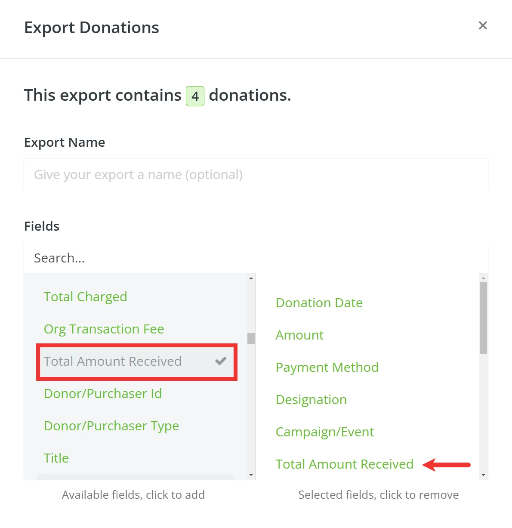
Task: Add the Title field to the export
Action: tap(56, 458)
